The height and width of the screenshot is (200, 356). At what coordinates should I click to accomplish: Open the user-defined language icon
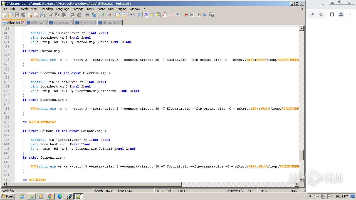[x=152, y=15]
